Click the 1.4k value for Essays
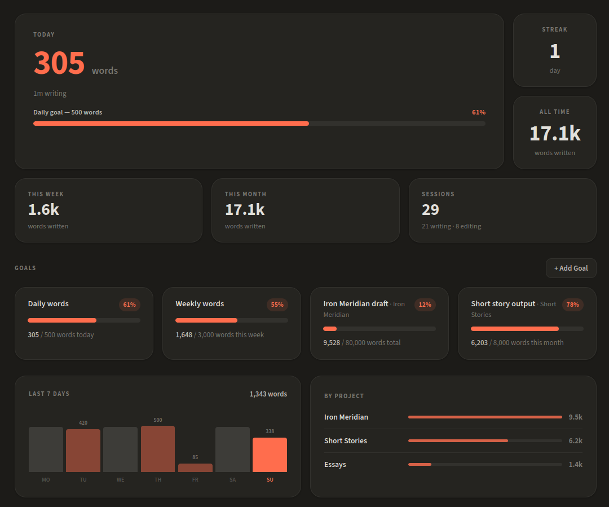Image resolution: width=609 pixels, height=507 pixels. click(x=576, y=464)
